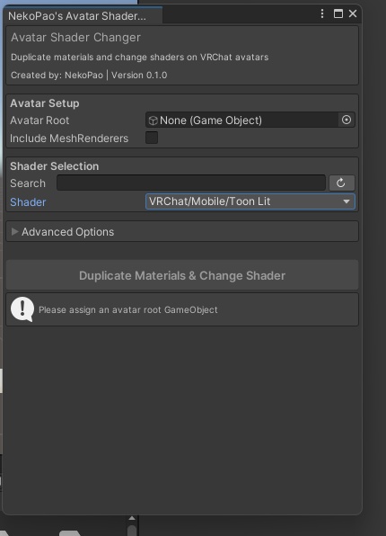Open the Shader dropdown
386x536 pixels.
click(250, 201)
